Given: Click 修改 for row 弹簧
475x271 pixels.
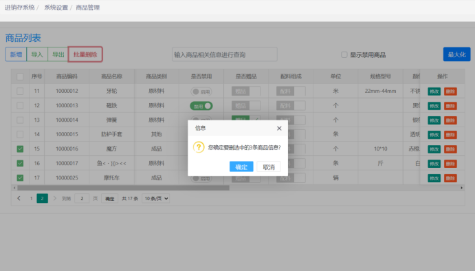Looking at the screenshot, I should click(x=434, y=120).
